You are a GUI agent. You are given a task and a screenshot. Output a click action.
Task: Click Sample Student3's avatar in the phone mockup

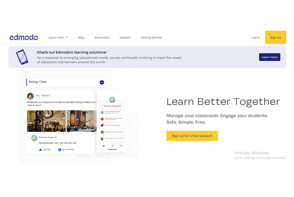pos(112,100)
